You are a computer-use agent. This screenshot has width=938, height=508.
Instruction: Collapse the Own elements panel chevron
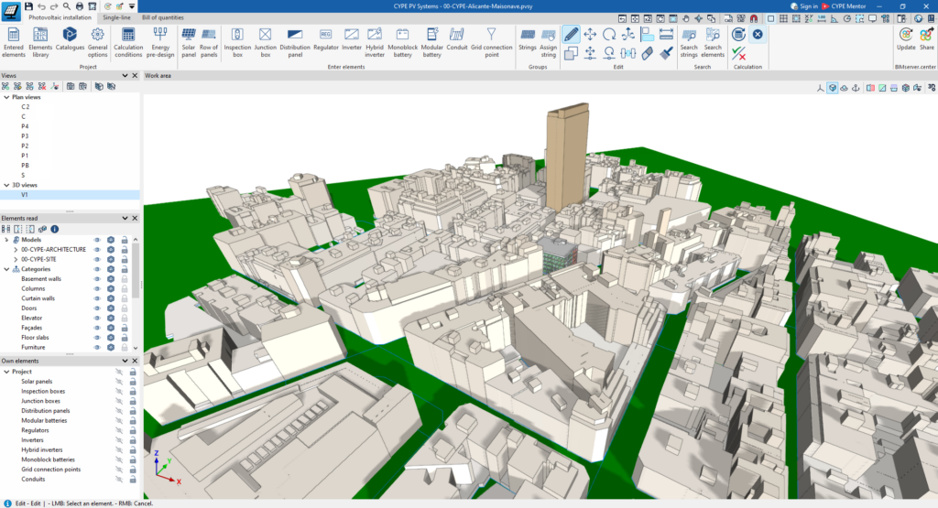pos(125,361)
